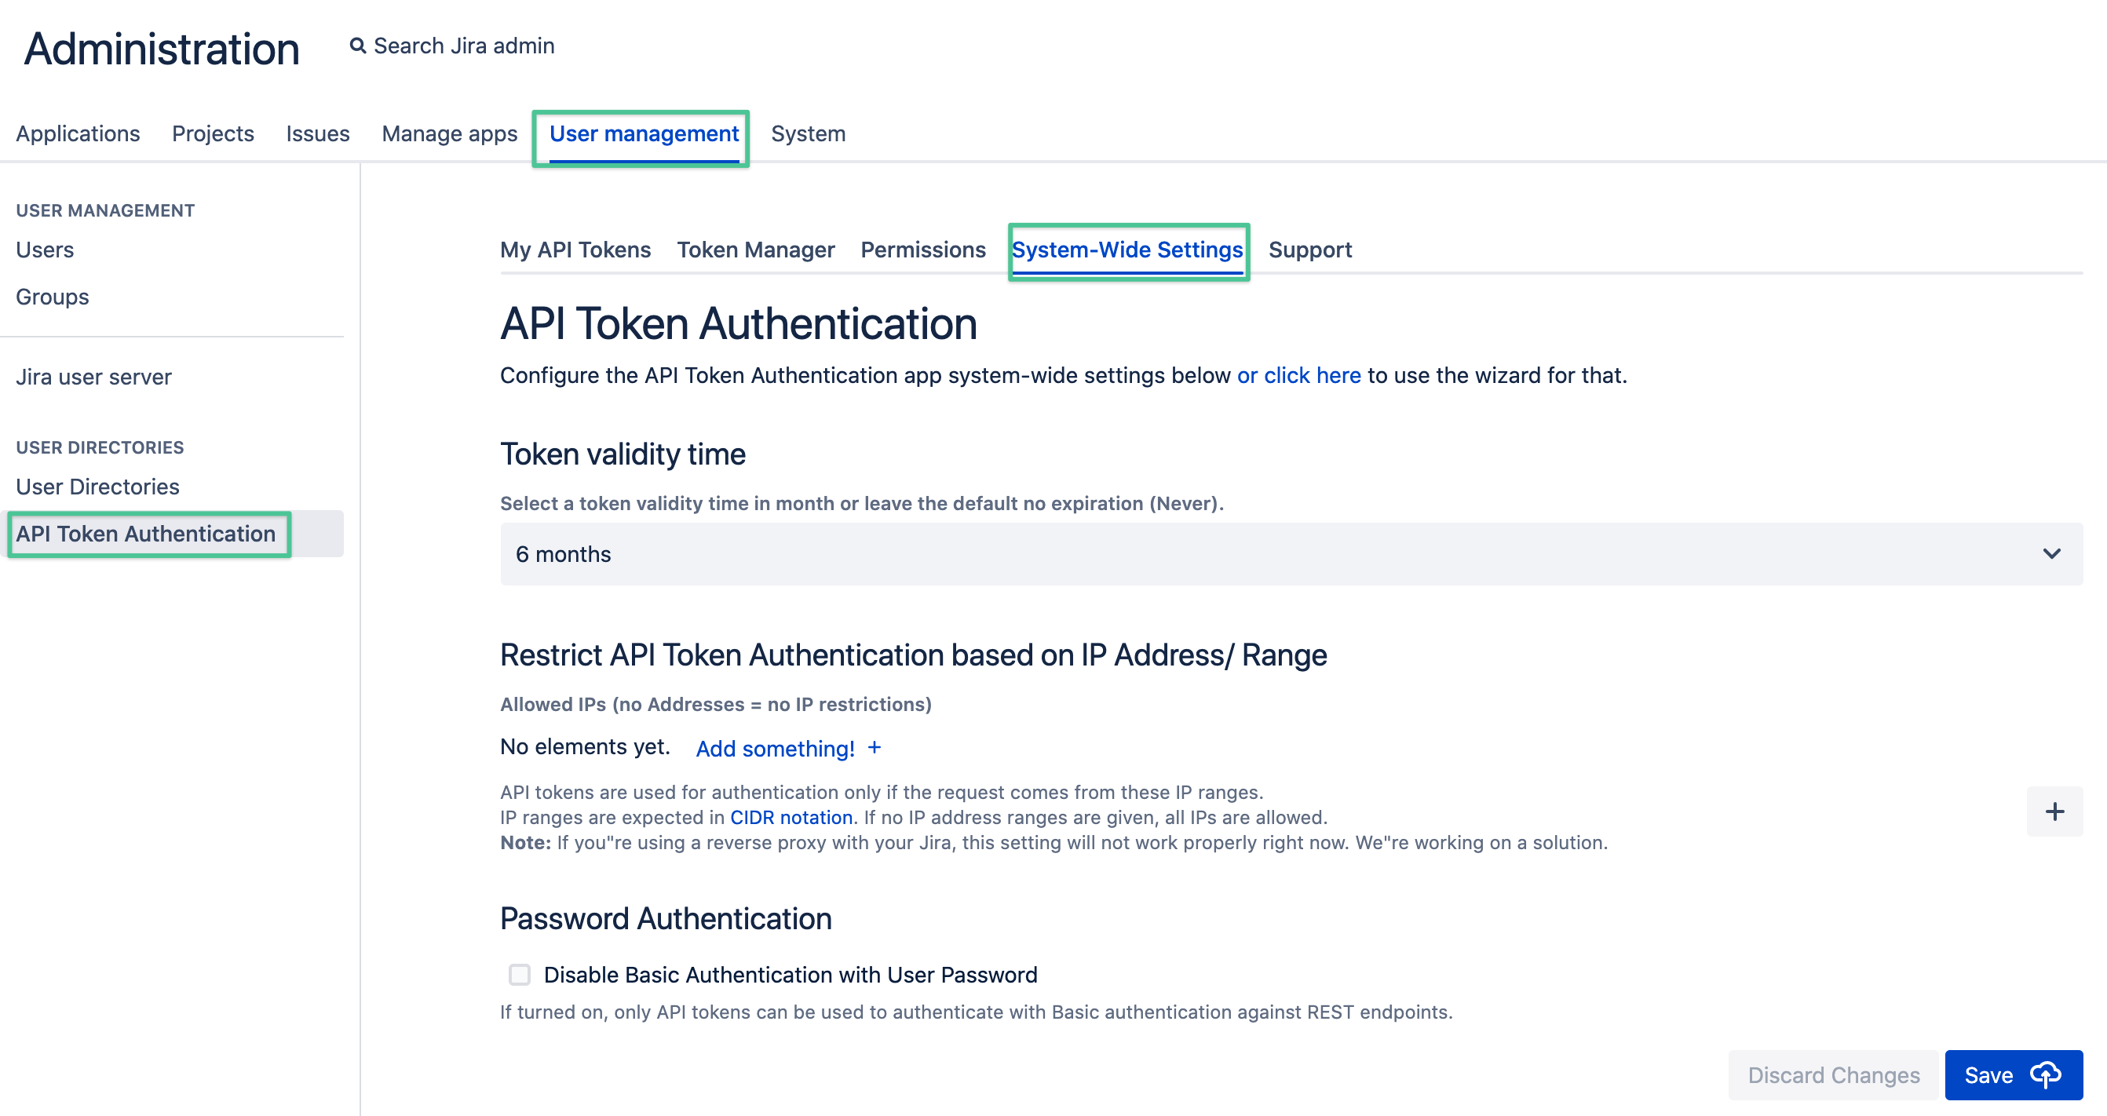Open Jira user server in sidebar

[x=93, y=377]
